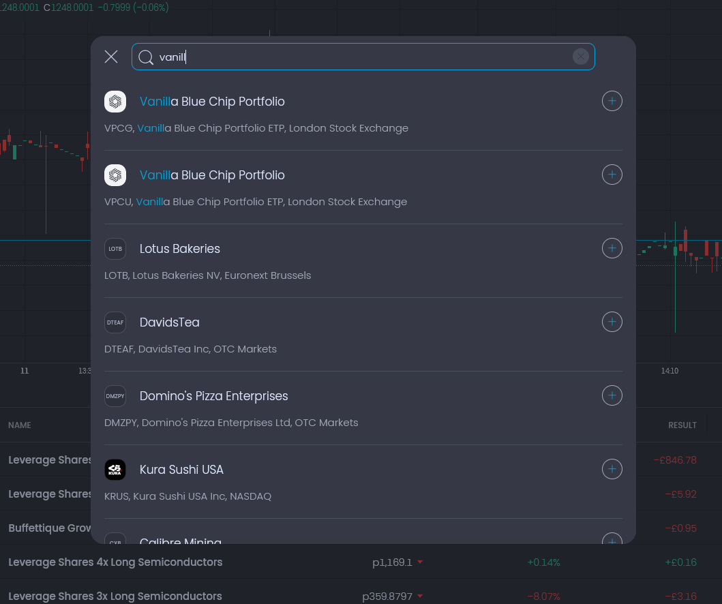
Task: Open the DavidsTea result title
Action: click(x=170, y=322)
